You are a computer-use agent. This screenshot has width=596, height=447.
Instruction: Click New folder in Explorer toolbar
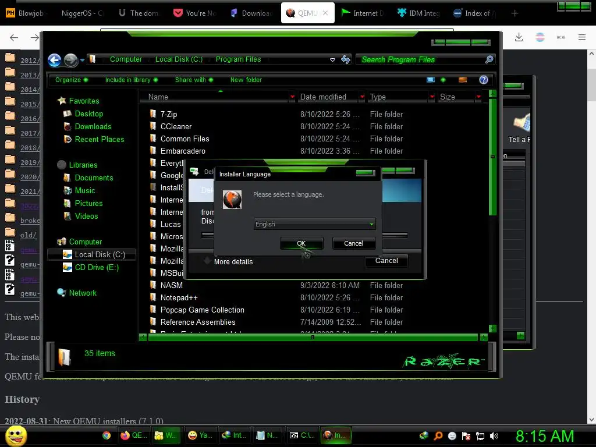(246, 80)
